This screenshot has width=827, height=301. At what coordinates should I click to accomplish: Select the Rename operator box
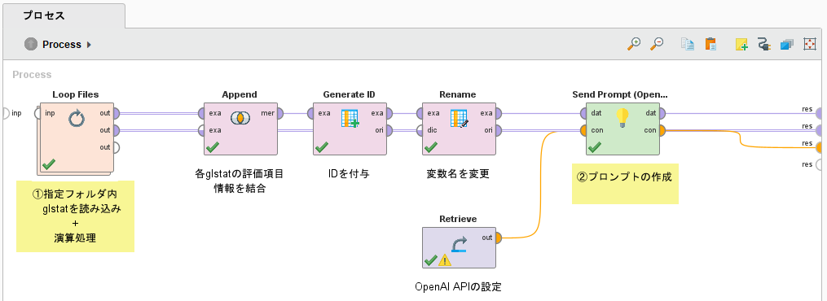(x=459, y=129)
